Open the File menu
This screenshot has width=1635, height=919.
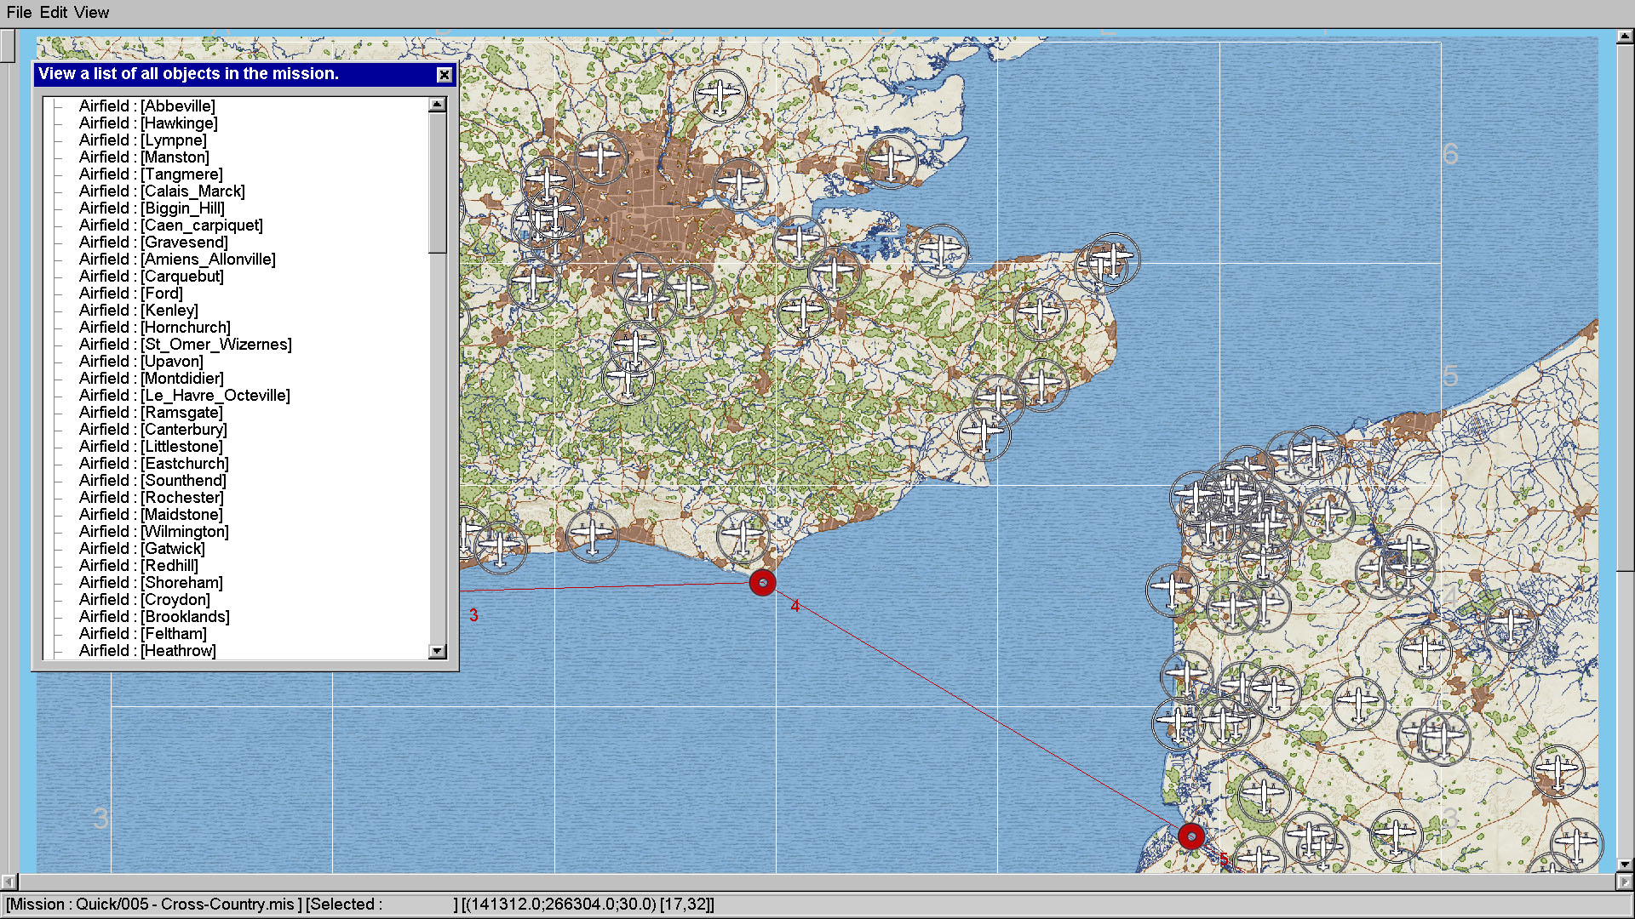coord(19,12)
